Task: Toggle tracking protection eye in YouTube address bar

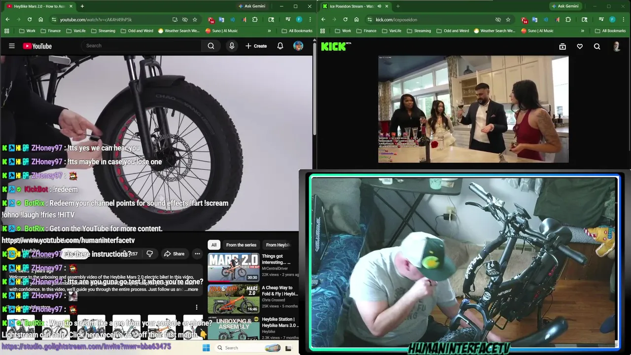Action: [185, 19]
